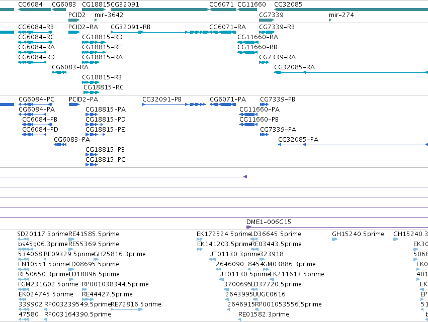Select transcript CG6084-RA label
Viewport: 428px width, 322px height.
click(36, 47)
